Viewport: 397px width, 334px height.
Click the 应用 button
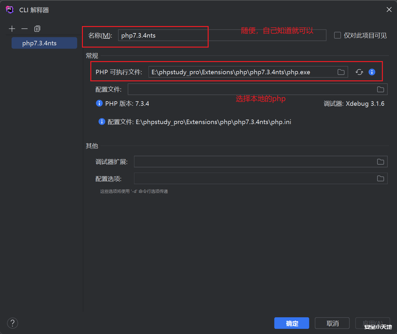click(373, 323)
